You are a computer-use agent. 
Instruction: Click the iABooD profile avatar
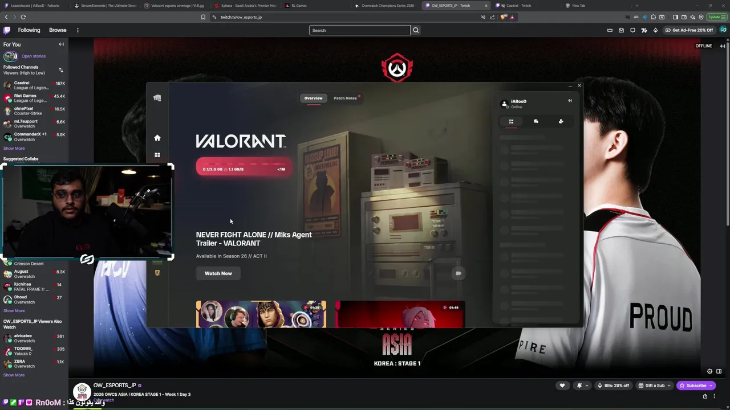point(504,104)
